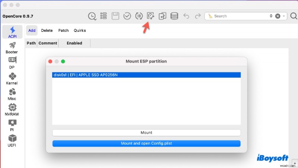This screenshot has width=298, height=168.
Task: Click the Mount button
Action: (146, 133)
